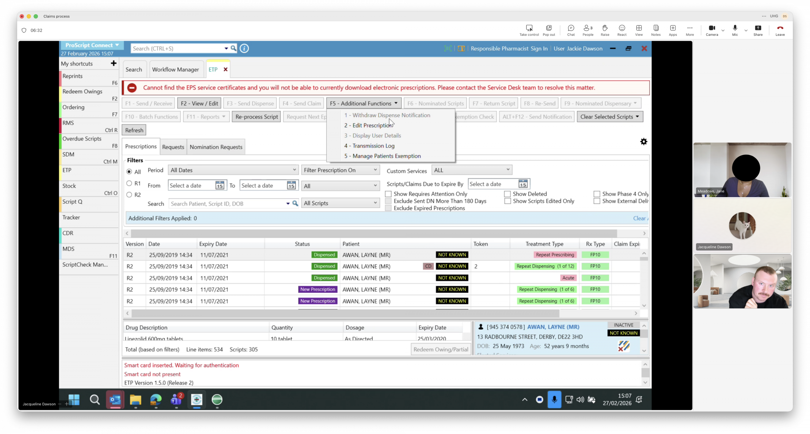Select the All version radio button
Screen dimensions: 810x434
point(129,172)
